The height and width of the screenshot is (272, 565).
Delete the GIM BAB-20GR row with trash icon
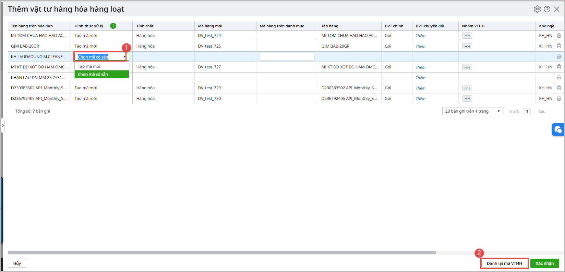point(559,46)
